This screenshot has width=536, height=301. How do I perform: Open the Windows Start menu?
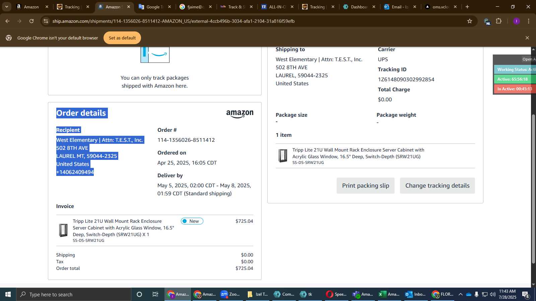8,294
